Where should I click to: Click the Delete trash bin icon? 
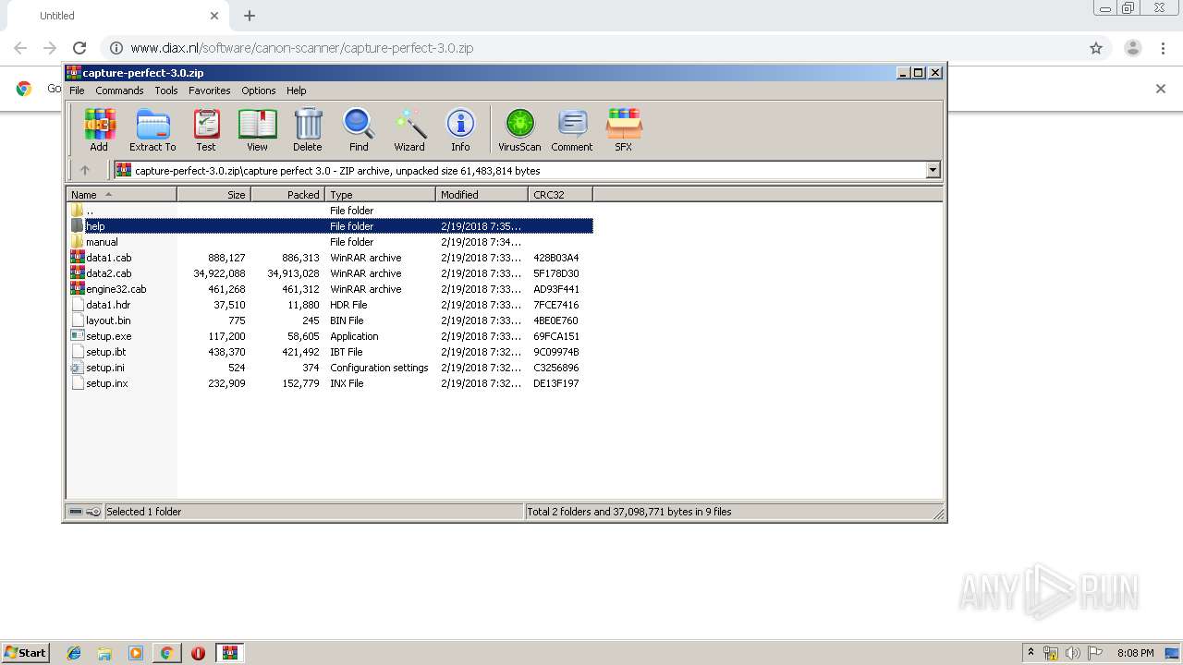(x=308, y=129)
